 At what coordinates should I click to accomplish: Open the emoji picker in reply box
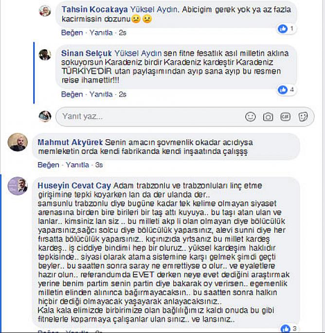click(x=250, y=116)
